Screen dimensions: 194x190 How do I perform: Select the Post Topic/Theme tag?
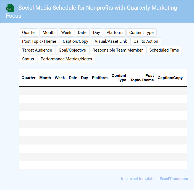[39, 41]
